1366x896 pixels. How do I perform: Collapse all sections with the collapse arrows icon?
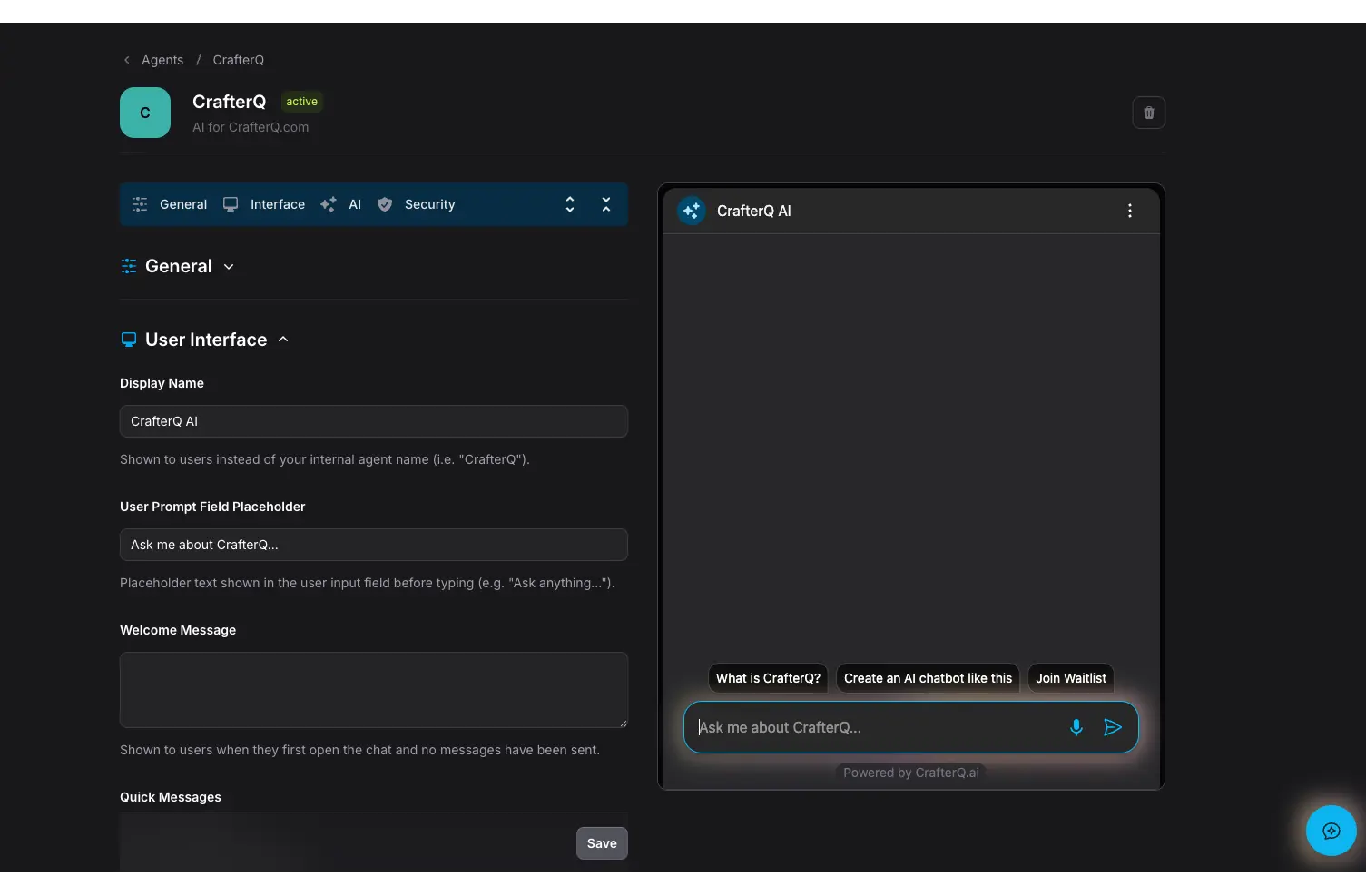pyautogui.click(x=606, y=204)
